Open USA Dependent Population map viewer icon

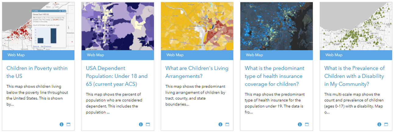(x=148, y=124)
